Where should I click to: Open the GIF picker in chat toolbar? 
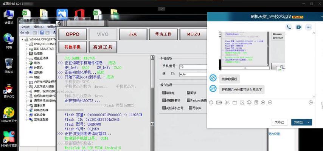pos(219,102)
